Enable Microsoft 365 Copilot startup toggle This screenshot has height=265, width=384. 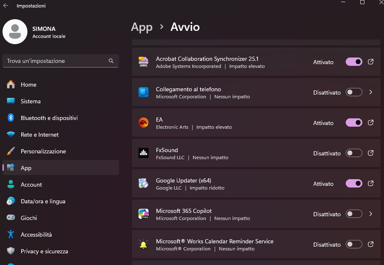point(354,214)
